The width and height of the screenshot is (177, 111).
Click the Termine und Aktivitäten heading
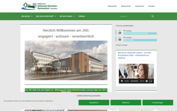(124, 26)
